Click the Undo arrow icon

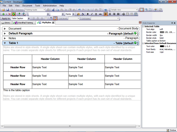(79, 10)
